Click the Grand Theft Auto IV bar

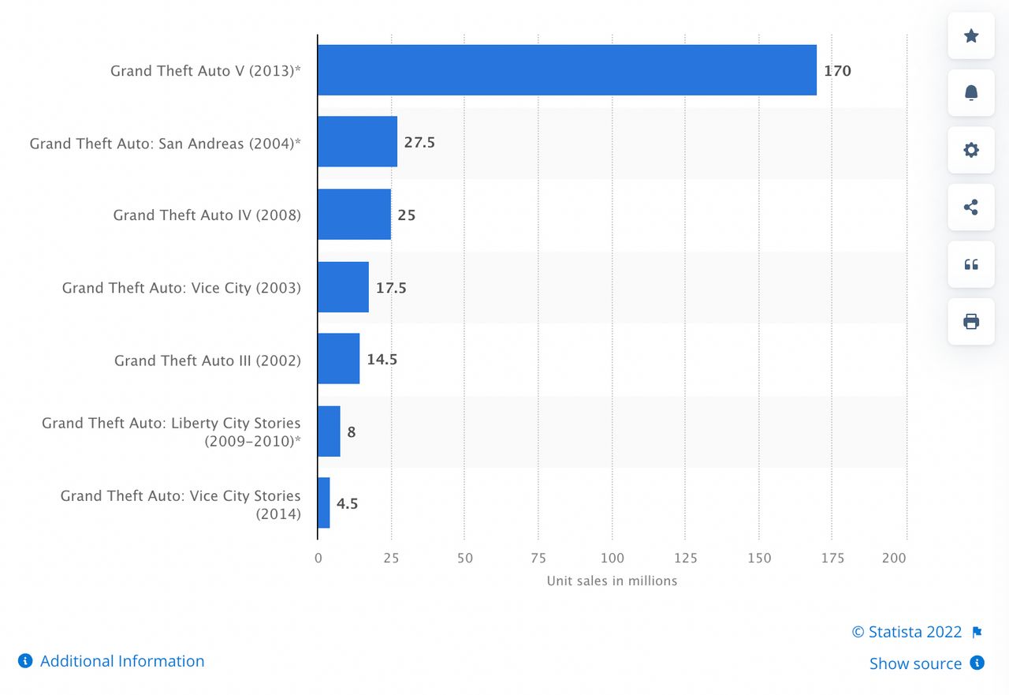[354, 215]
